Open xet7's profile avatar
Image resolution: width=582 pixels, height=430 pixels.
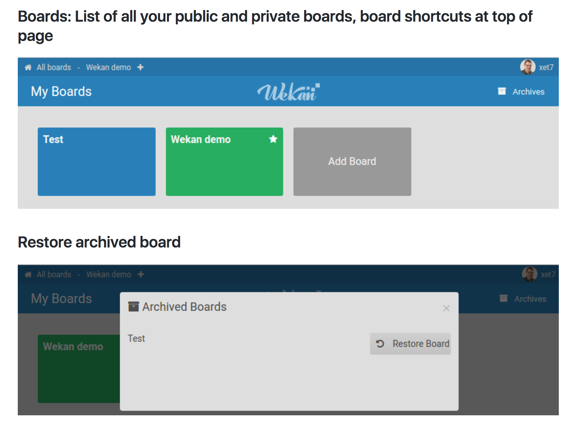pos(527,67)
